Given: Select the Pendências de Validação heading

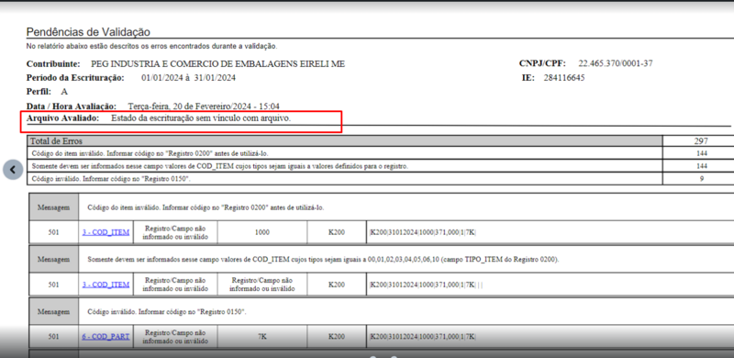Looking at the screenshot, I should tap(88, 32).
